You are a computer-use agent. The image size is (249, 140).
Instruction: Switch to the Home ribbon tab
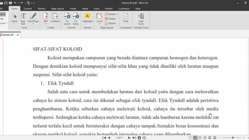[x=14, y=9]
